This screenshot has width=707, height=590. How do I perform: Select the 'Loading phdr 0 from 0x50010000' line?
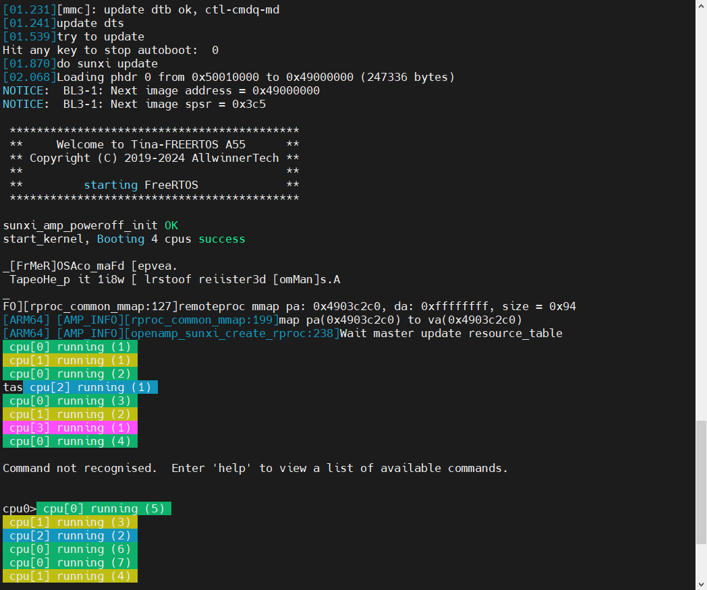[229, 77]
